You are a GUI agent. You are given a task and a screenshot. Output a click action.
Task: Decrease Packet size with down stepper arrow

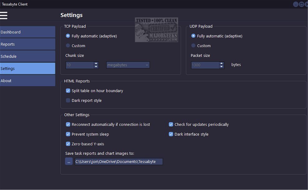(221, 67)
